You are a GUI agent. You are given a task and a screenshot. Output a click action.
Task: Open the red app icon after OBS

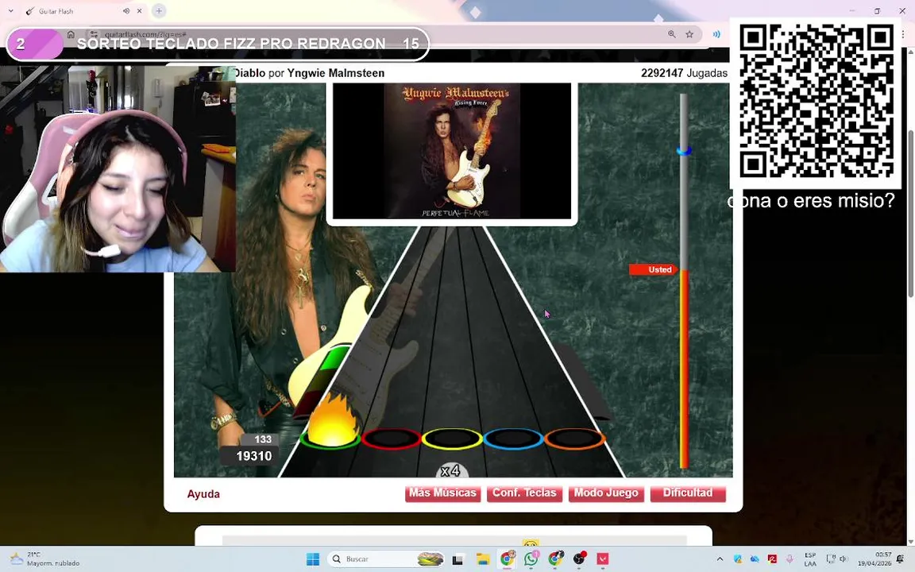click(x=603, y=559)
